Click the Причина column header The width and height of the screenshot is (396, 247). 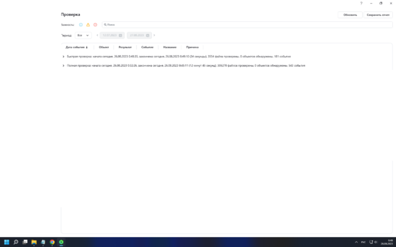tap(192, 47)
